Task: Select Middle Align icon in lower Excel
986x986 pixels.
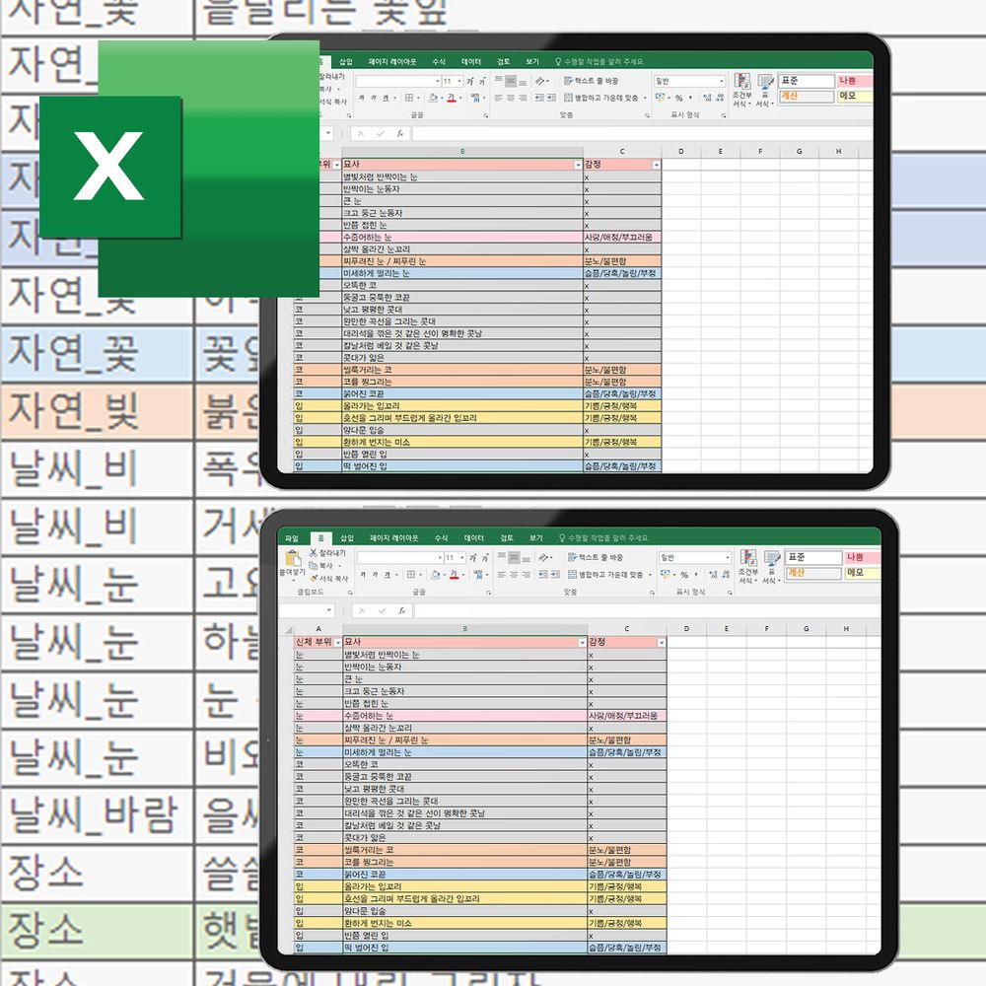Action: point(515,558)
